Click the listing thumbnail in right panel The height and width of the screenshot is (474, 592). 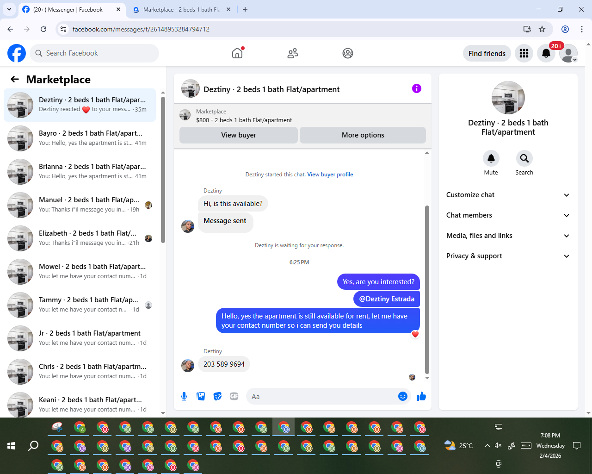[508, 98]
